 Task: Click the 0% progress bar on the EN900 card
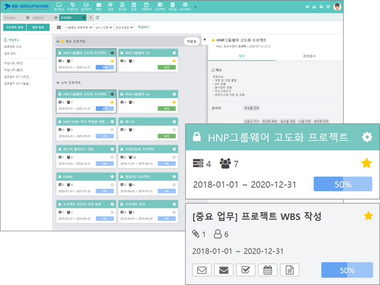pos(105,191)
